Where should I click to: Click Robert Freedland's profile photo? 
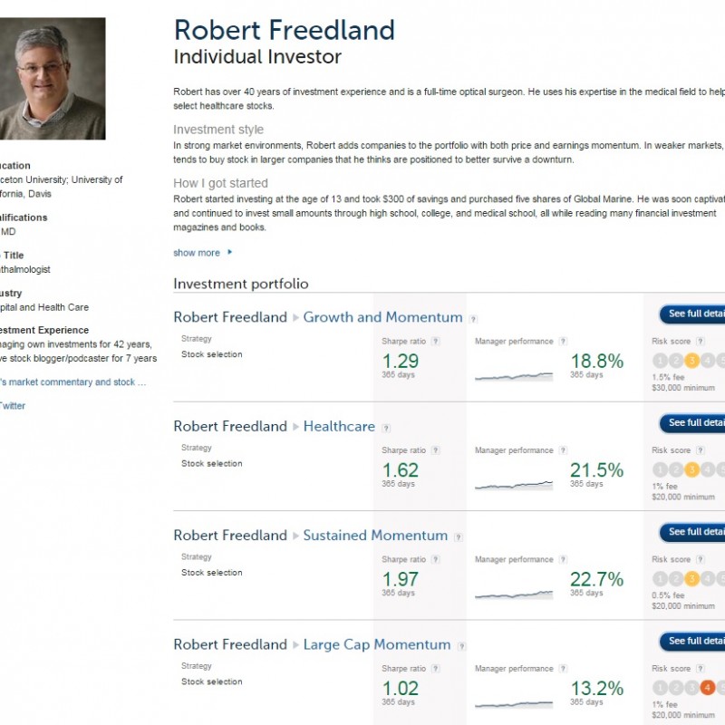[x=53, y=79]
